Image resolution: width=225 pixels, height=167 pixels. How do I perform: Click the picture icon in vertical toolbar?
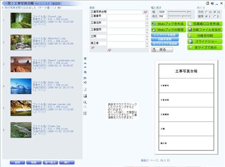click(85, 96)
